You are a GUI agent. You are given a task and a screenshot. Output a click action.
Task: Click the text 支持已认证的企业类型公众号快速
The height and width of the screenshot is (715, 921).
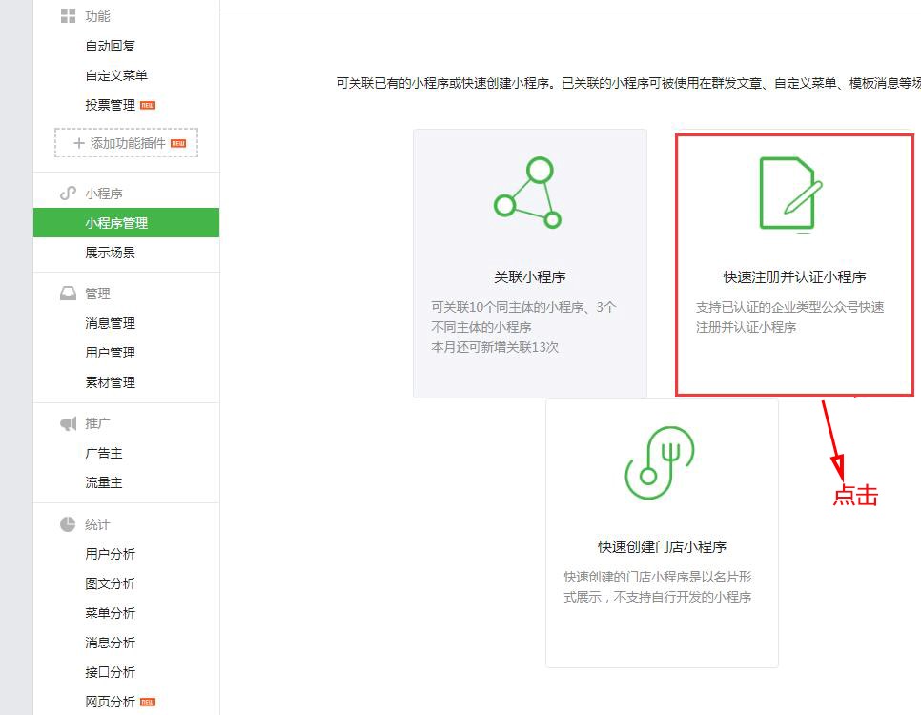[790, 307]
